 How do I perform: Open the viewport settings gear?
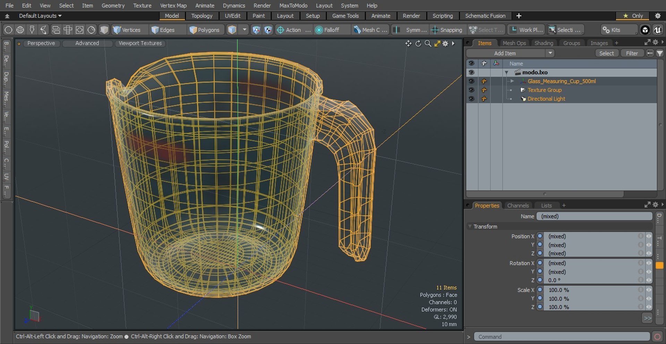(x=445, y=43)
